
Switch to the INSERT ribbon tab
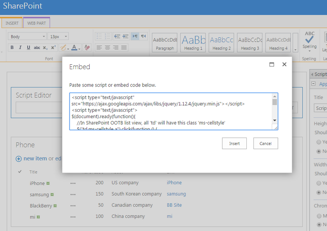[x=12, y=23]
